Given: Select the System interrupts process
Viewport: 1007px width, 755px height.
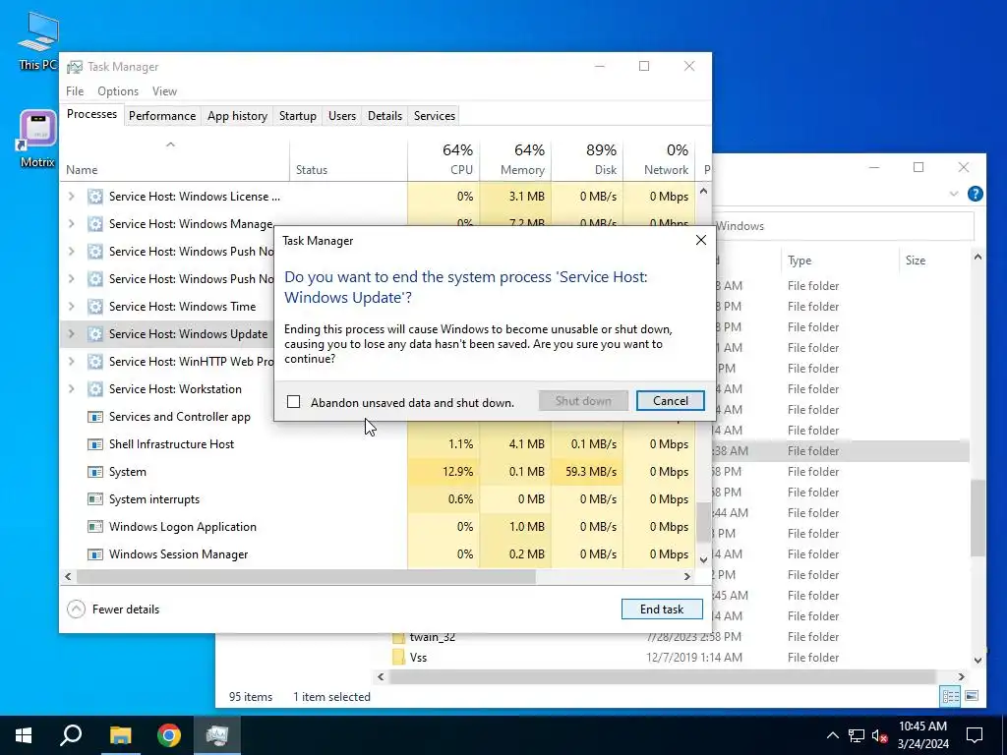Looking at the screenshot, I should point(378,499).
